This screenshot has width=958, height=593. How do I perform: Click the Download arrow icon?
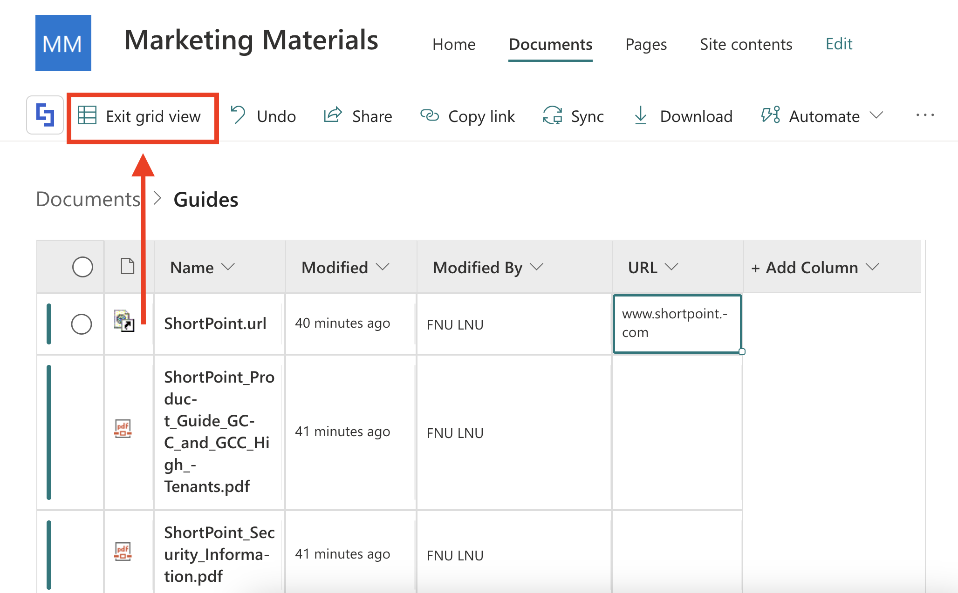(x=641, y=115)
